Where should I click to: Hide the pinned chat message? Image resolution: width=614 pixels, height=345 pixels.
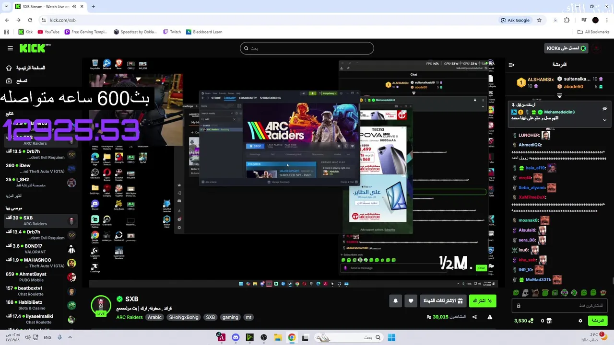(x=604, y=108)
